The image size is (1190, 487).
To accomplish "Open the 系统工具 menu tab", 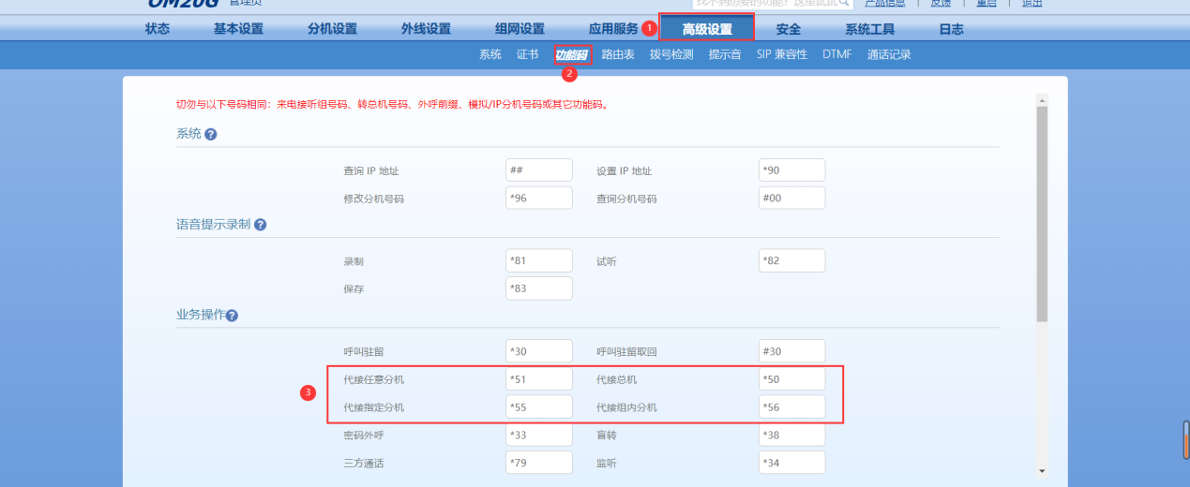I will point(869,29).
